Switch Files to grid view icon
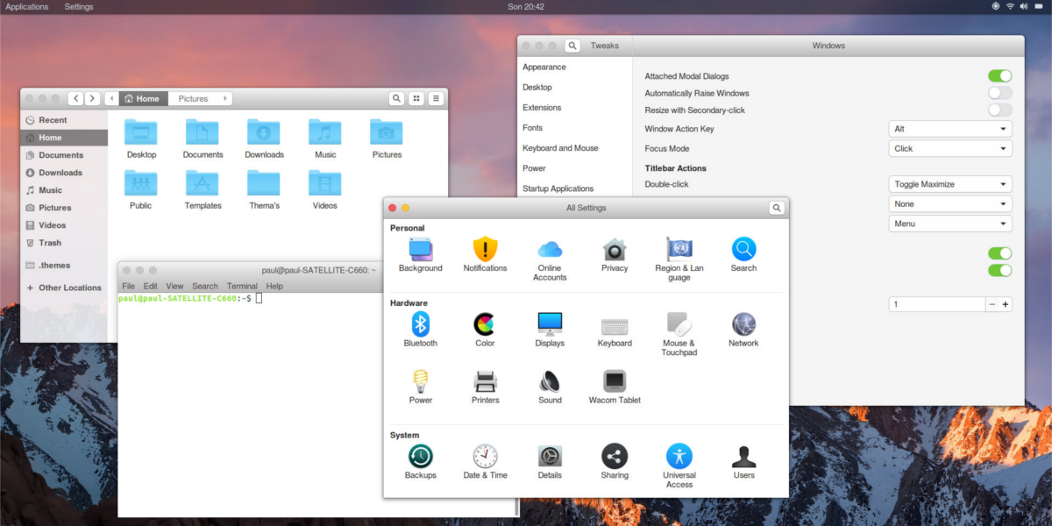The height and width of the screenshot is (526, 1052). click(x=416, y=99)
